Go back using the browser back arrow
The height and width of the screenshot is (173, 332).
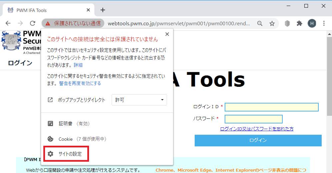pyautogui.click(x=8, y=23)
